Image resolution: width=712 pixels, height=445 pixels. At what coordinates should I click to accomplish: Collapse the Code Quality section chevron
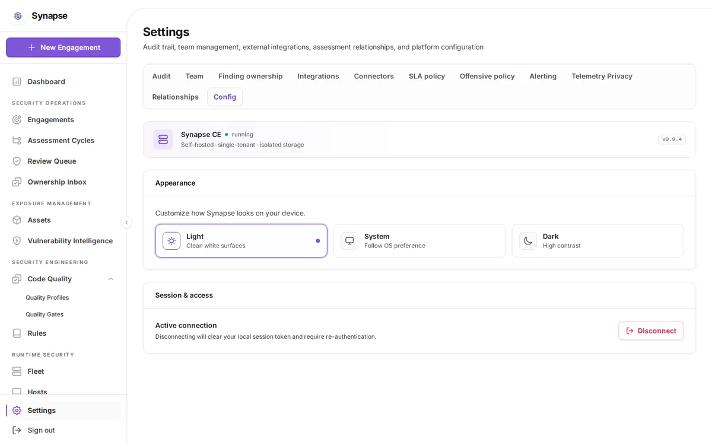pyautogui.click(x=110, y=279)
